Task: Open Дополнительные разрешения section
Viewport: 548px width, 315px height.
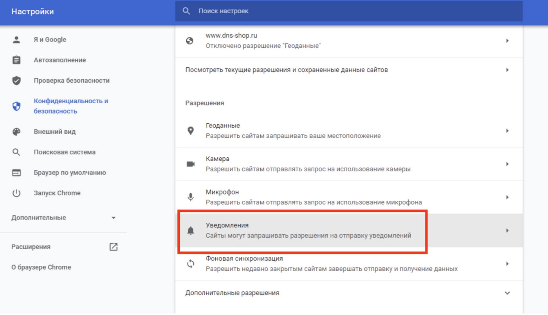Action: click(349, 293)
